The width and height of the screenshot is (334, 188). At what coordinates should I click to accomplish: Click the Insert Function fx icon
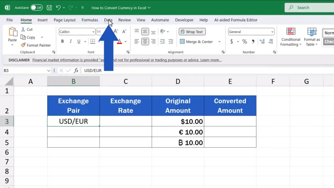click(76, 70)
